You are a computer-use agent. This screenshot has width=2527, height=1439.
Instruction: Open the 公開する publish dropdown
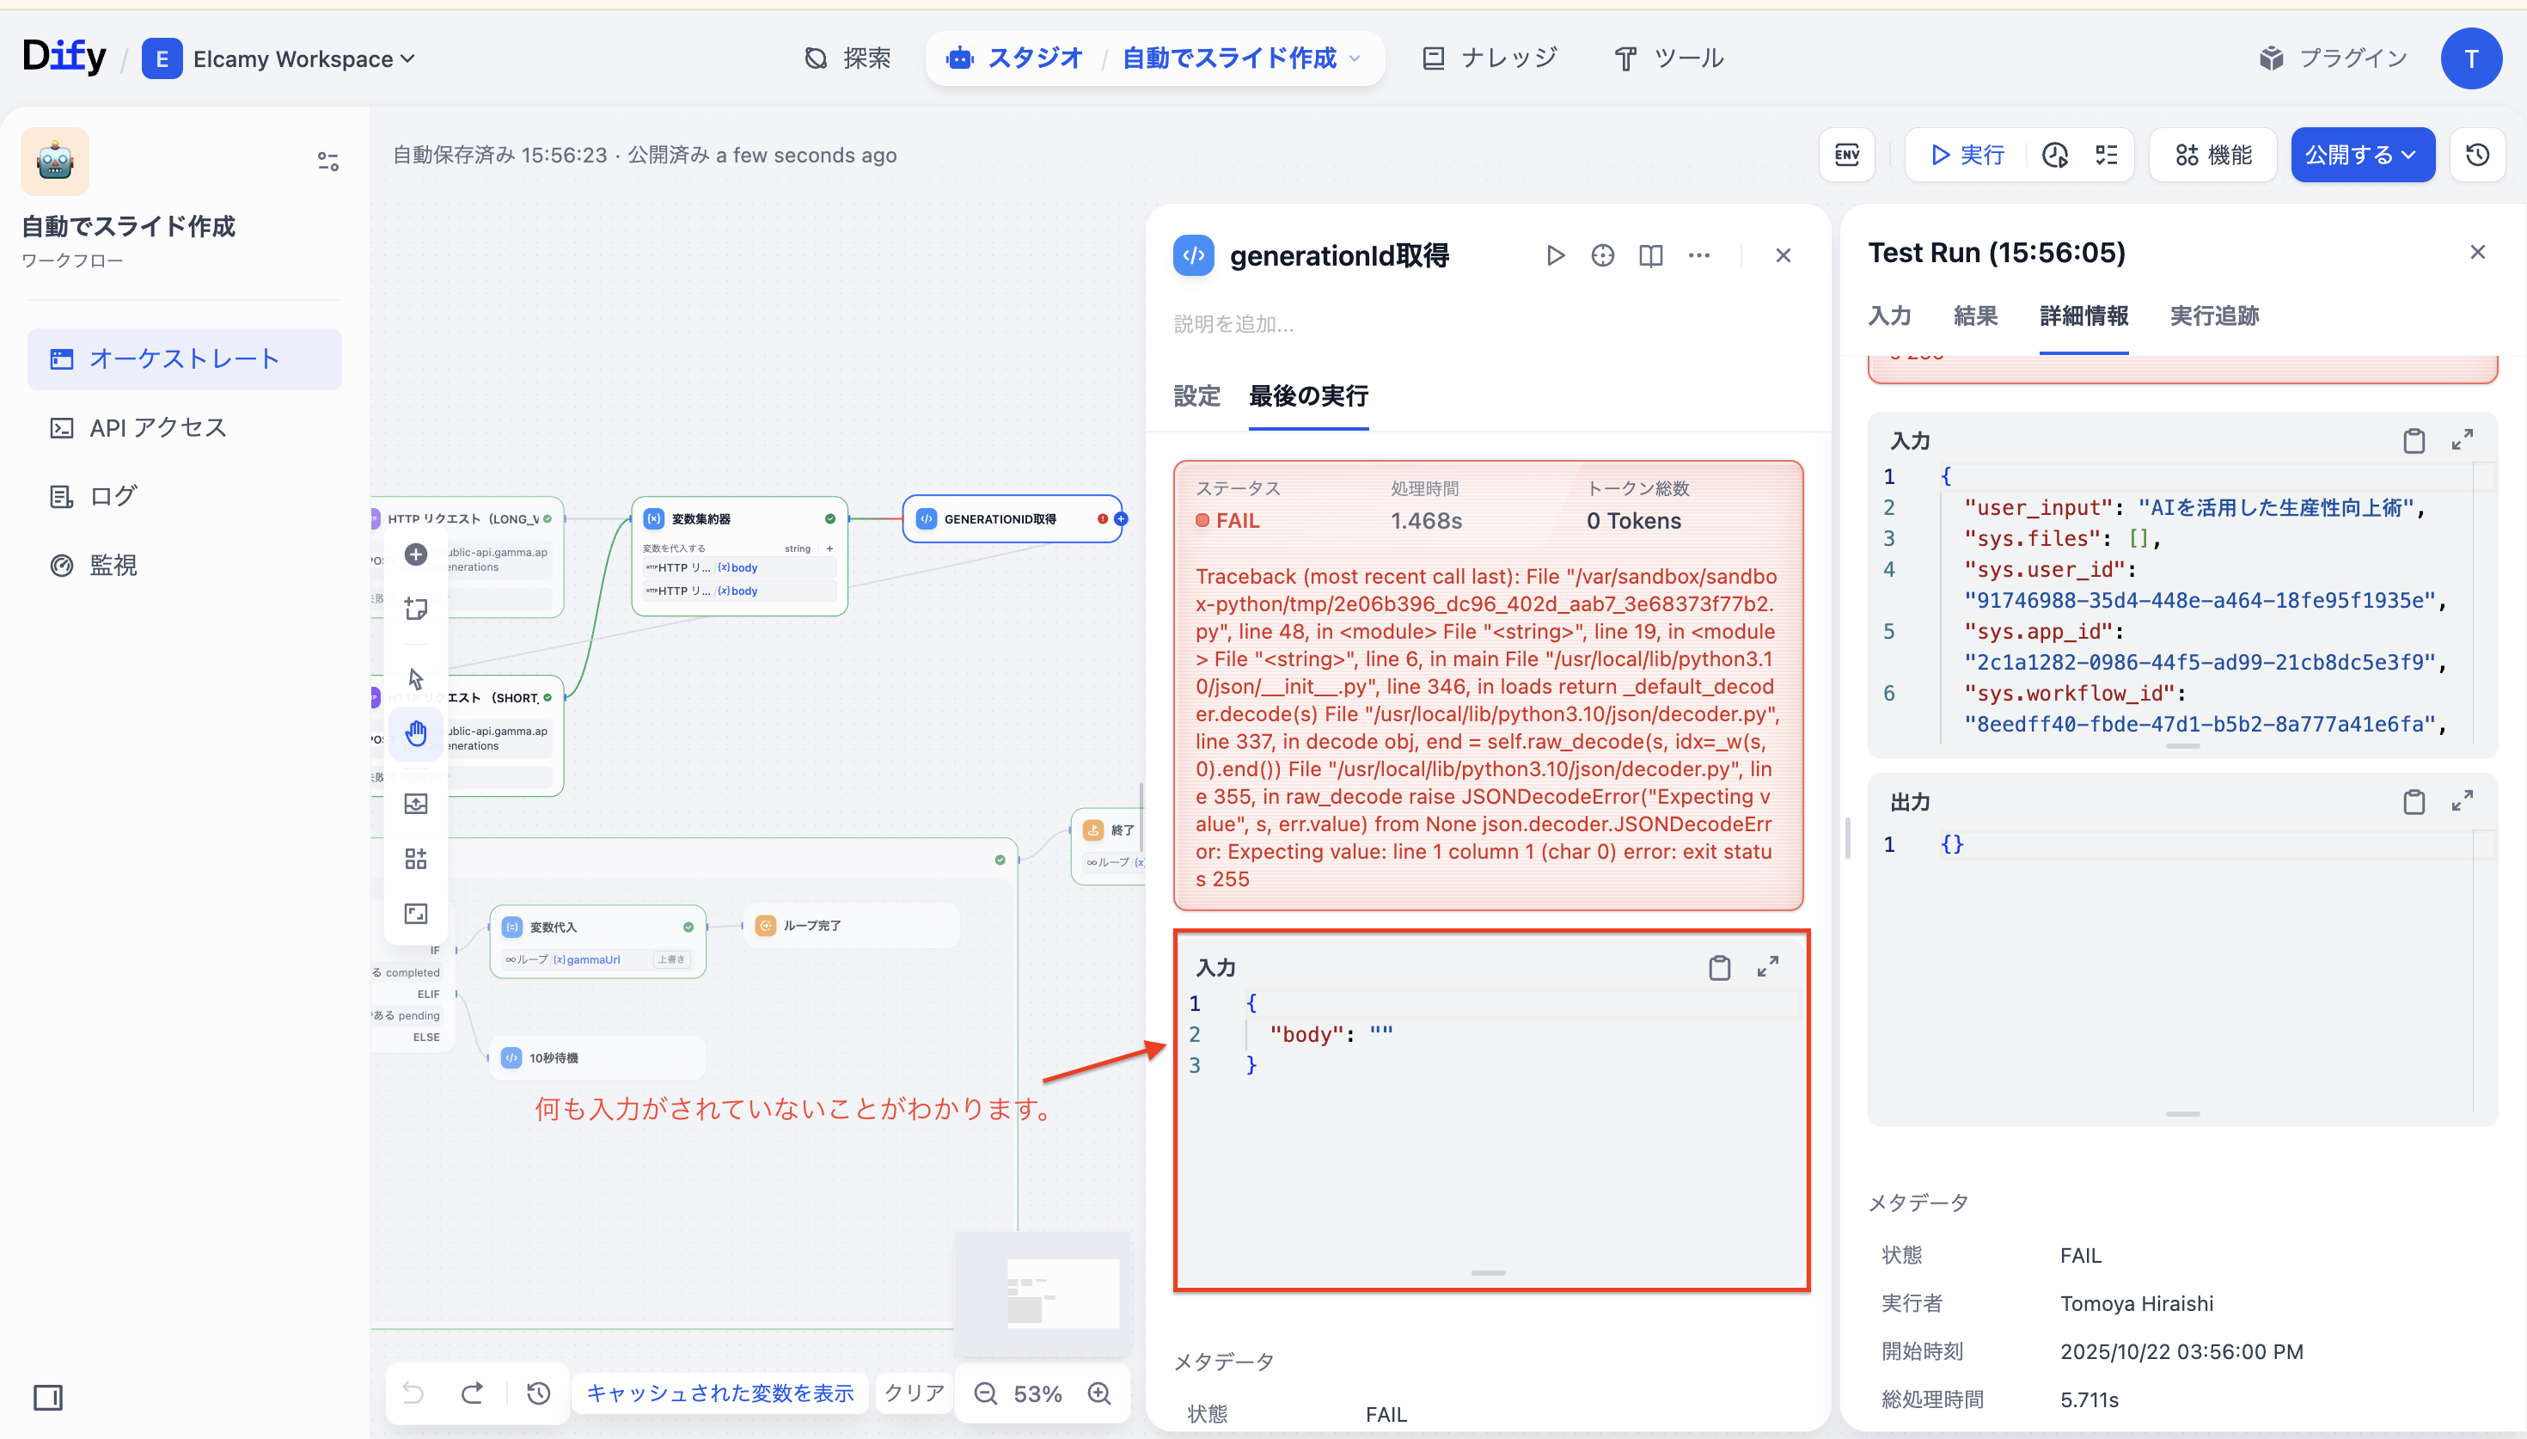(2361, 154)
